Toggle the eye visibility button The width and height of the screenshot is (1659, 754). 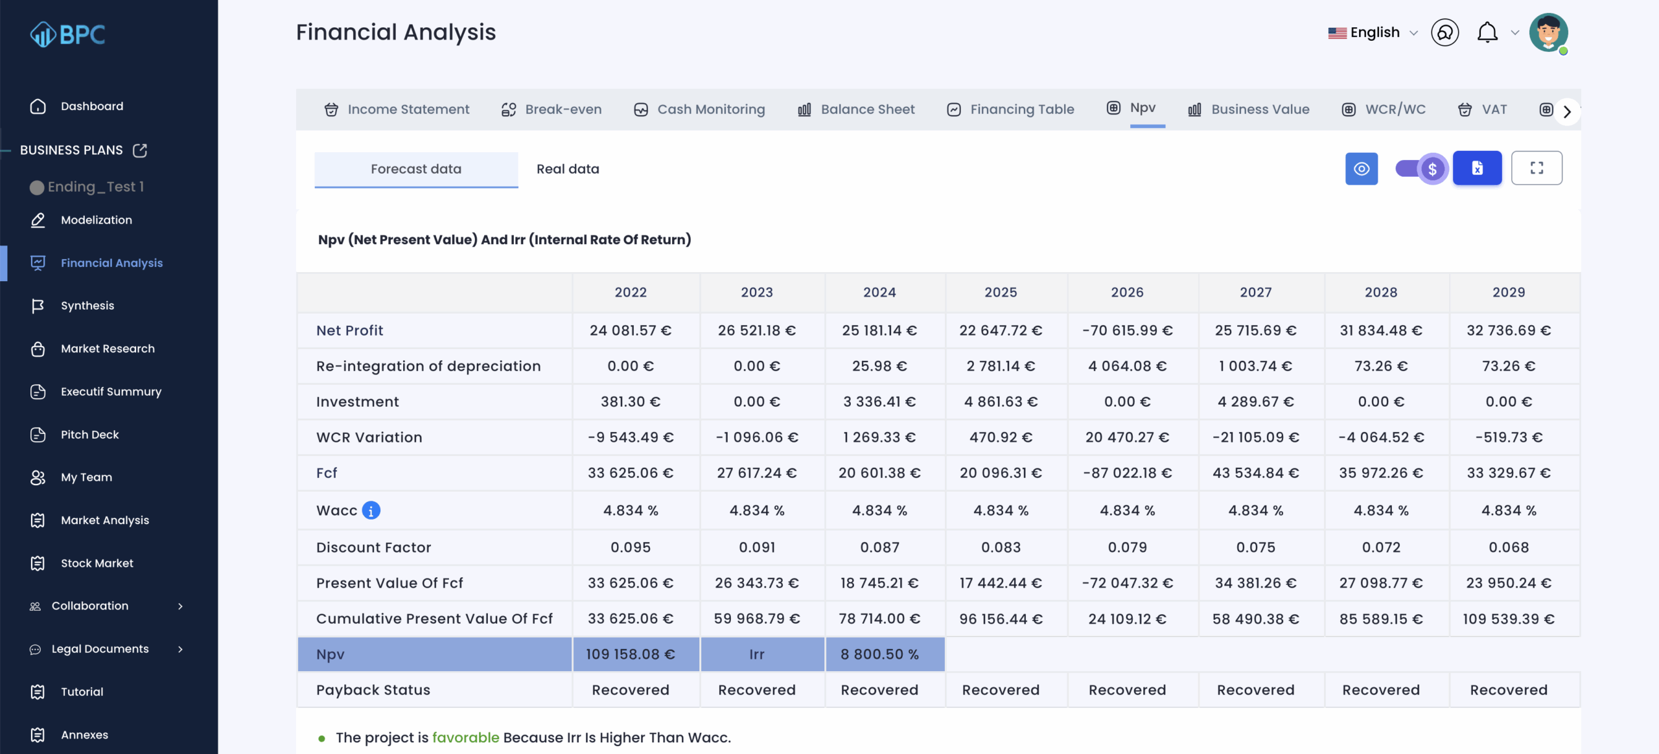coord(1362,168)
